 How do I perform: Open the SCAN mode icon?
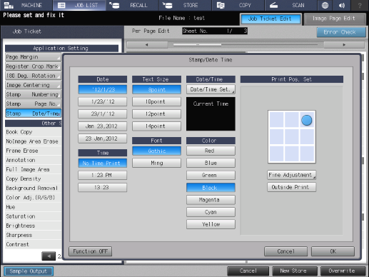pos(273,5)
